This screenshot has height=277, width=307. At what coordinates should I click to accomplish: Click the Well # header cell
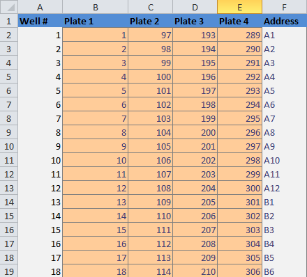pos(40,21)
